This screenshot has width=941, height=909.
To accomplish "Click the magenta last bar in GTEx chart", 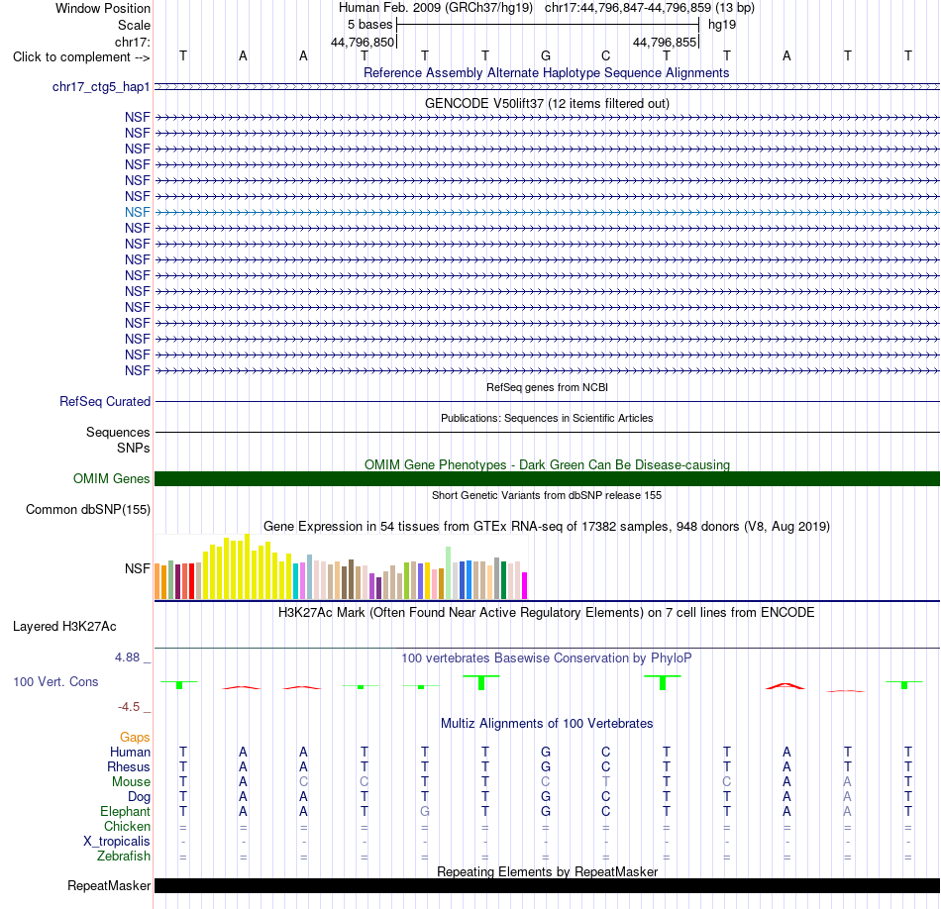I will click(x=525, y=585).
